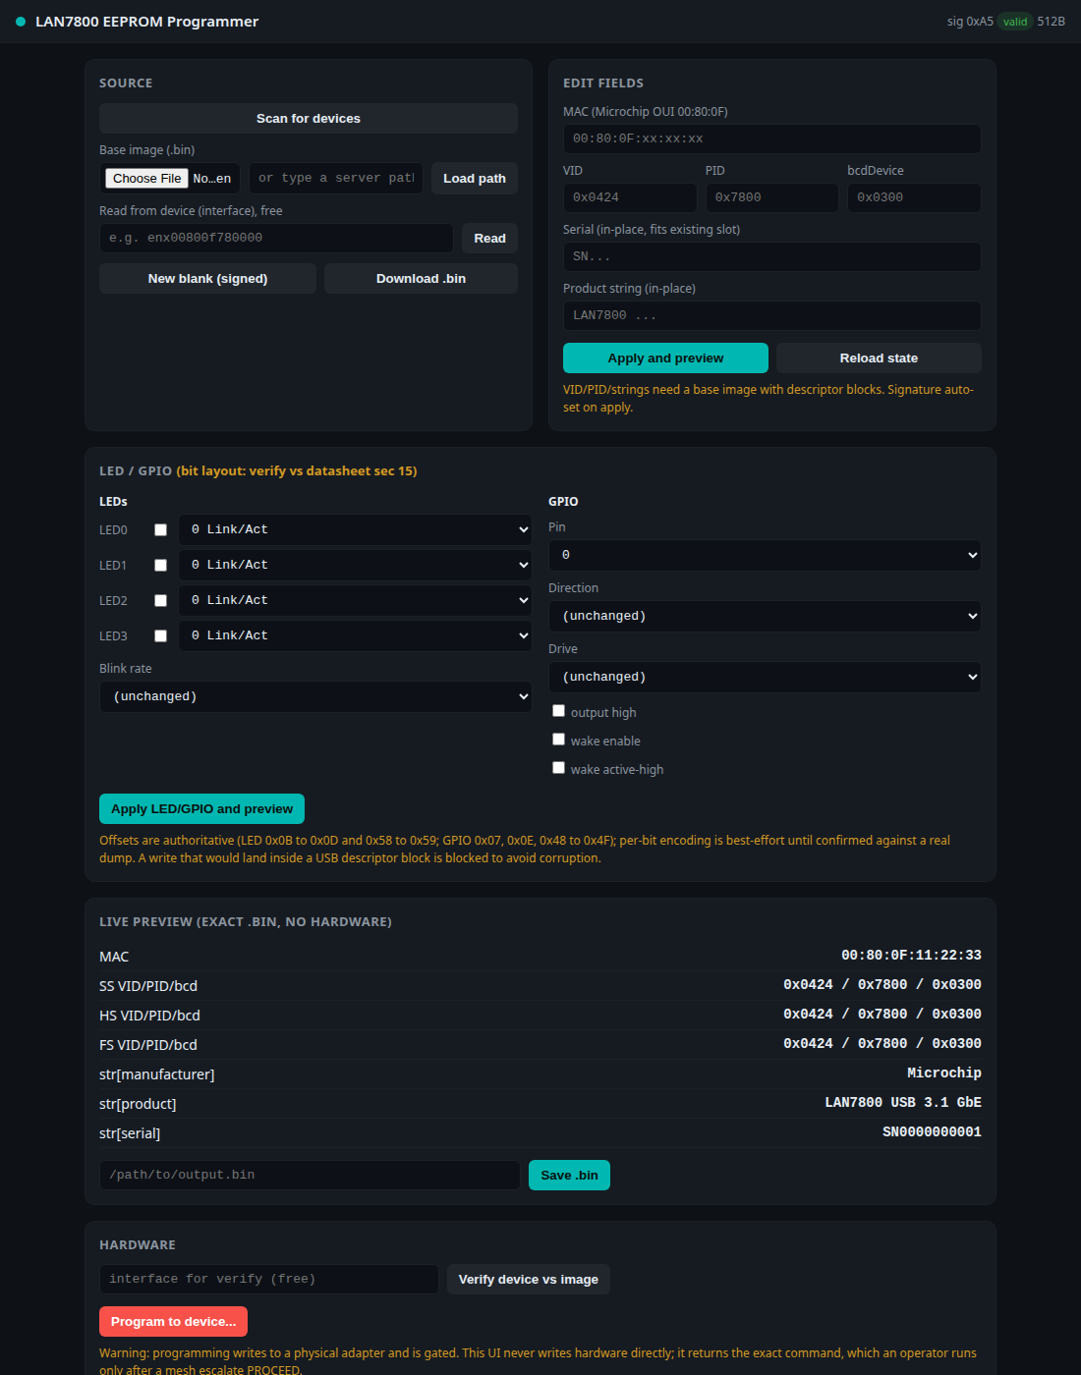The height and width of the screenshot is (1375, 1081).
Task: Click the LAN7800 USB 3.1 GbE value
Action: tap(903, 1103)
